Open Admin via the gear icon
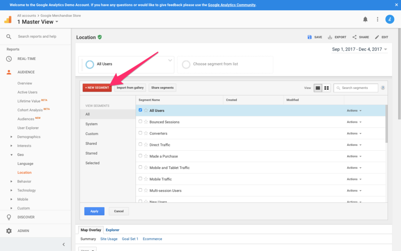Screen dimensions: 401x251 coord(9,231)
